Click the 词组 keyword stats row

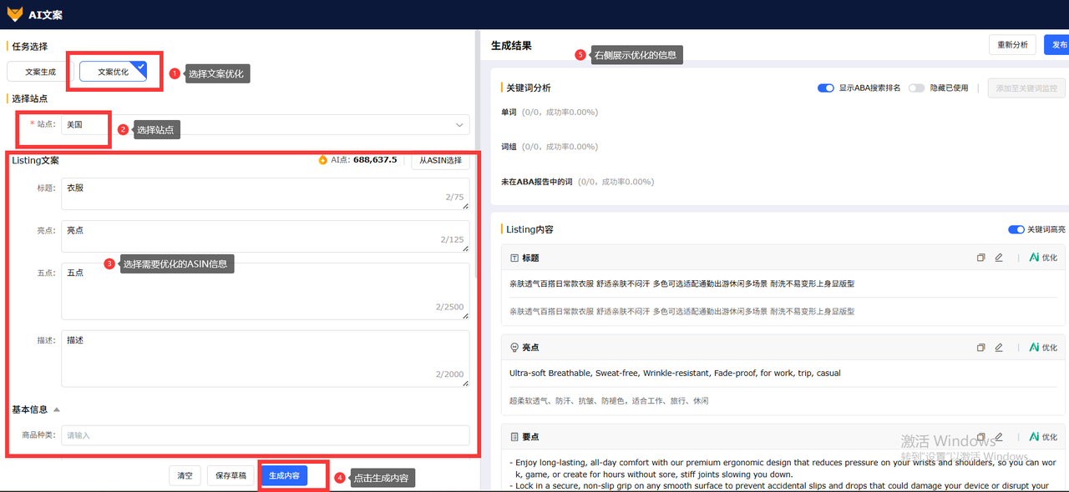pos(550,147)
